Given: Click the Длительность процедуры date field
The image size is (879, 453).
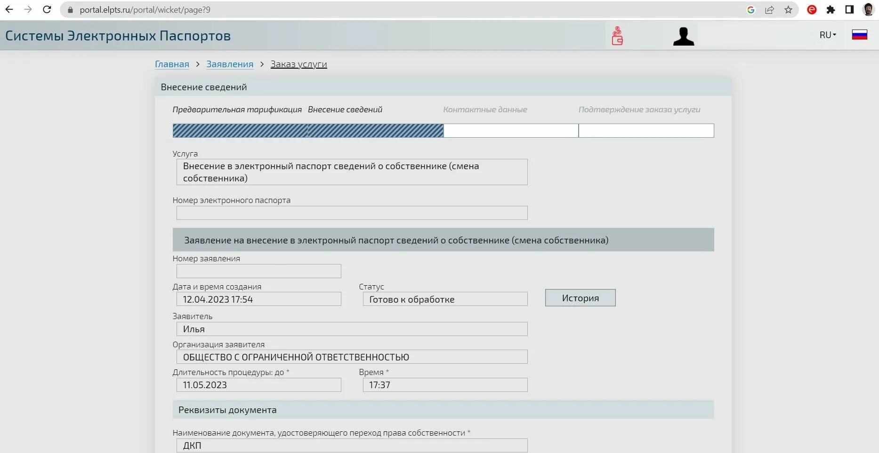Looking at the screenshot, I should tap(258, 385).
